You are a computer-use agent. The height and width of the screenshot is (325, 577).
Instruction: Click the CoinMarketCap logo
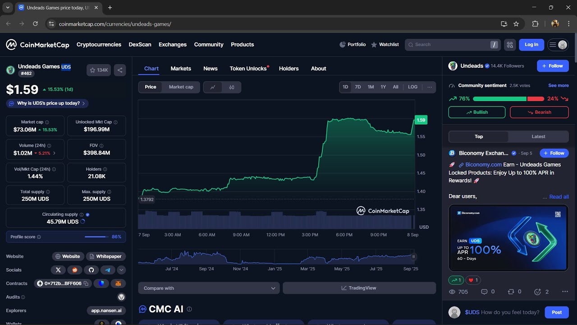[37, 45]
